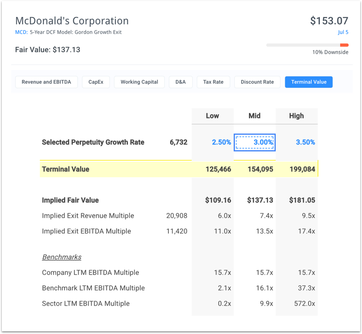Click the Implied Exit Revenue Multiple label
The height and width of the screenshot is (334, 362).
point(88,215)
